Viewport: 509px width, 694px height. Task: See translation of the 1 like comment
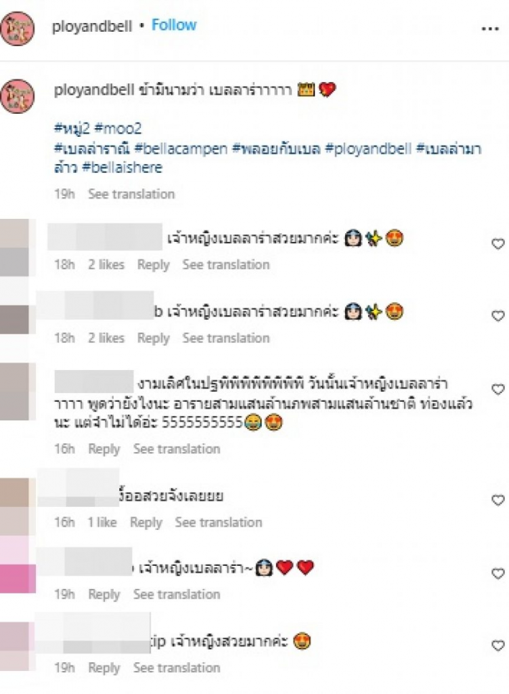pos(218,523)
